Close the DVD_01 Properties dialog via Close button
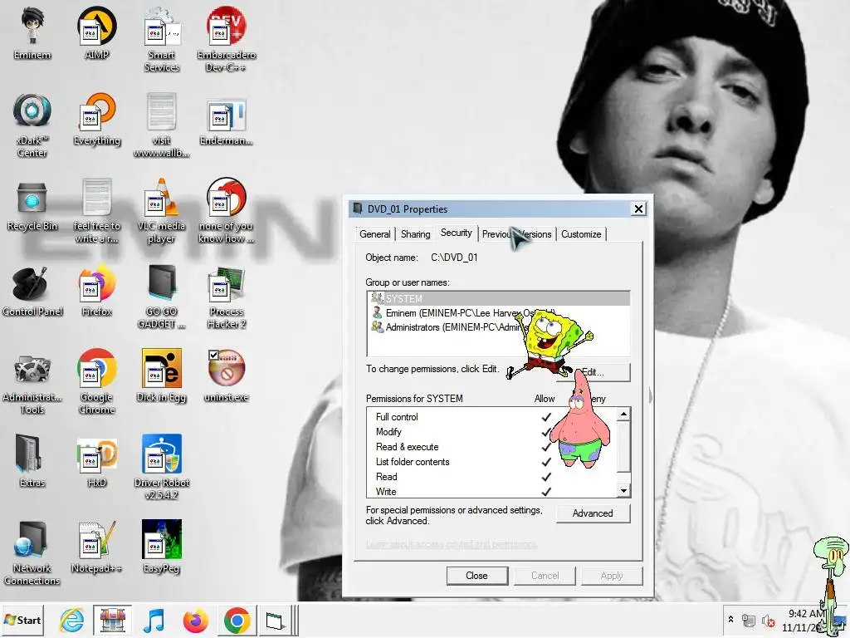 click(x=477, y=576)
